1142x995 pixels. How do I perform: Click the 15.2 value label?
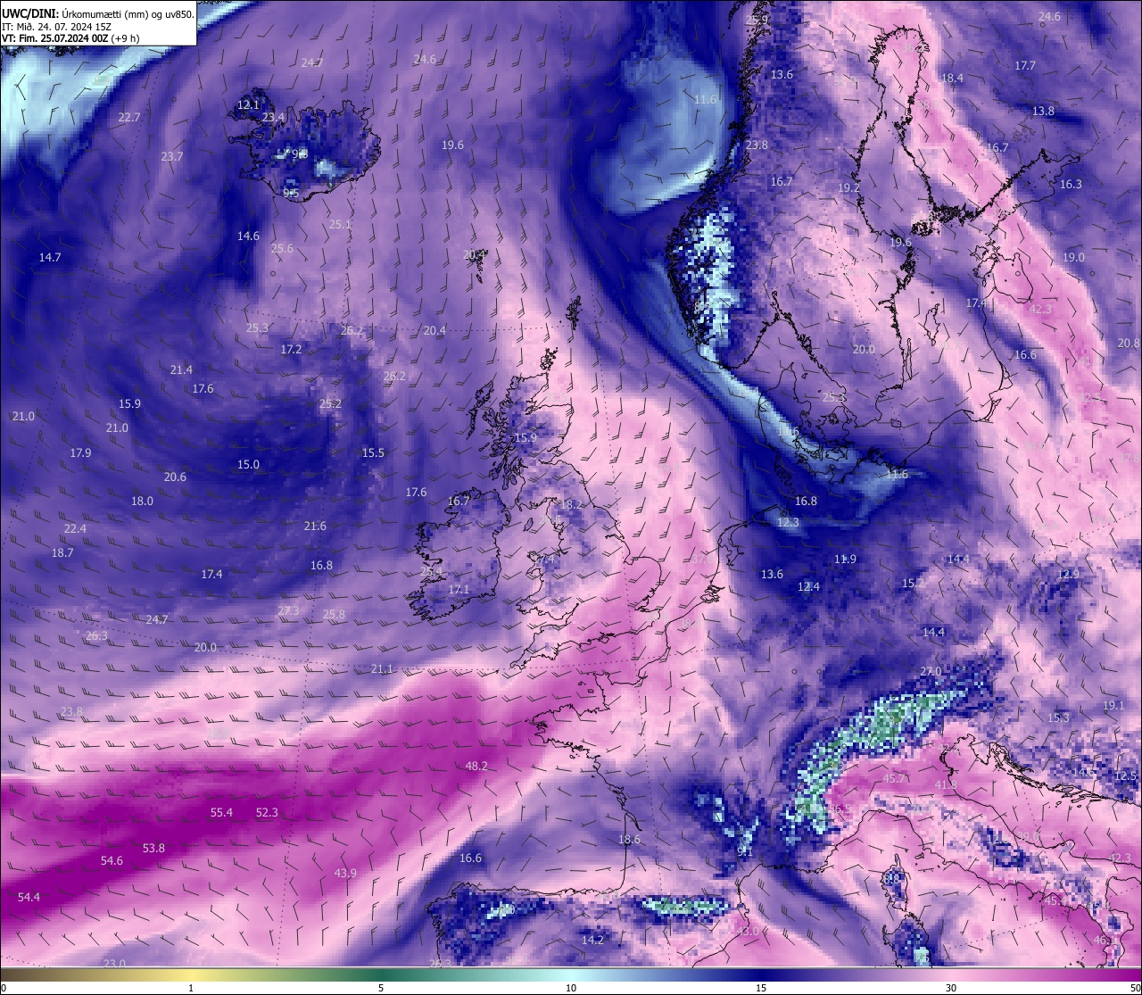coord(913,583)
